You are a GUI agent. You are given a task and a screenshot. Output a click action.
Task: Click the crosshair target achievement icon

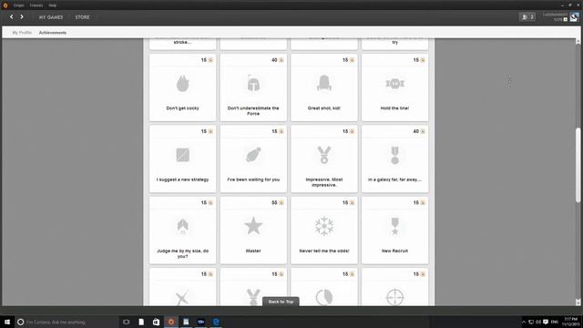394,298
